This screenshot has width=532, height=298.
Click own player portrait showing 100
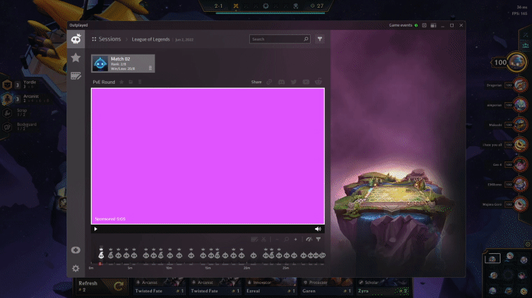pos(517,62)
